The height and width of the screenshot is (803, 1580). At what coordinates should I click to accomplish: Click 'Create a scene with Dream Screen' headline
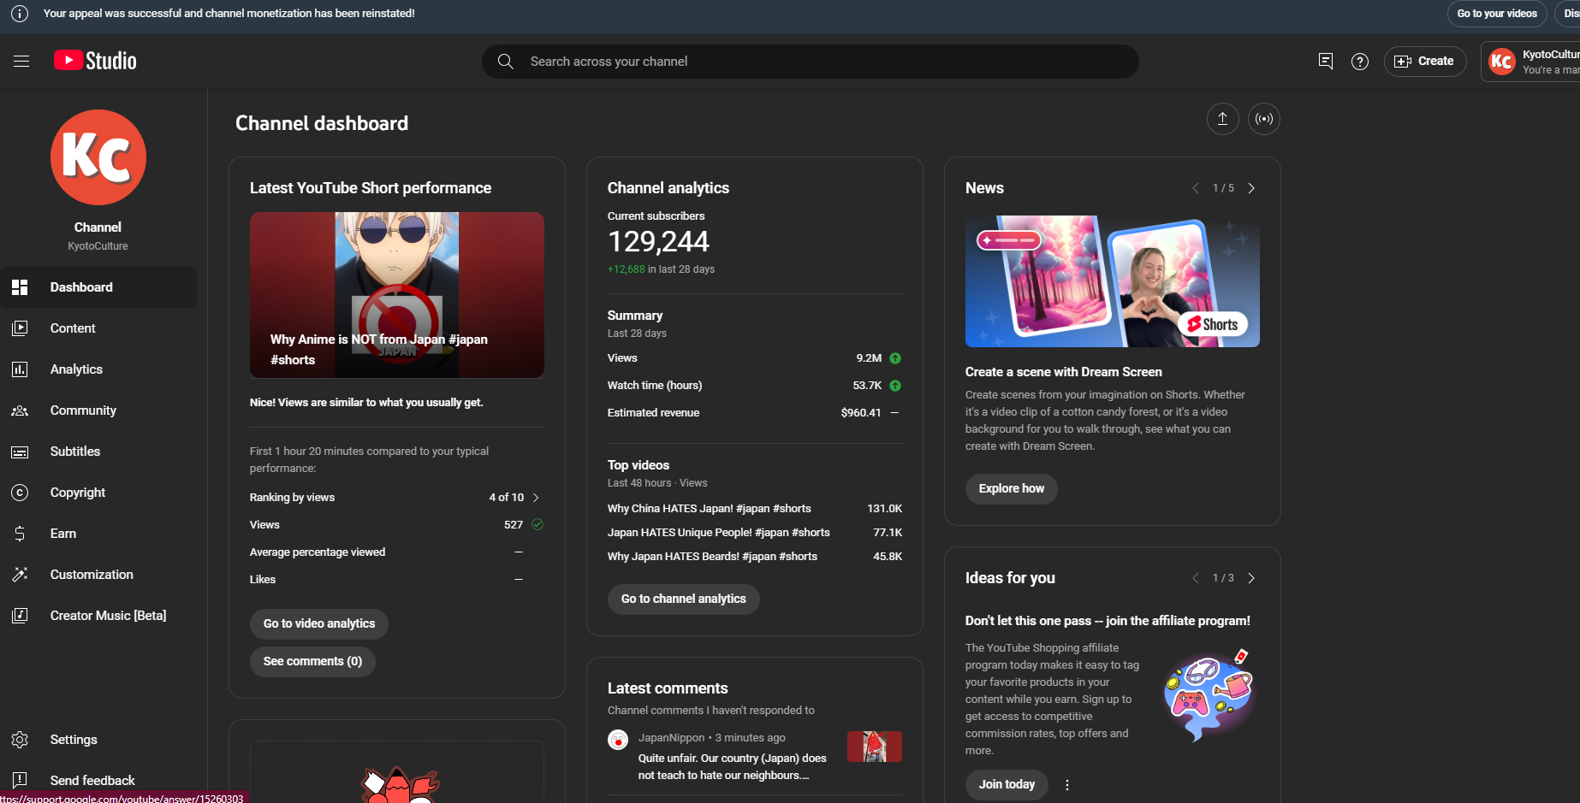(1064, 372)
